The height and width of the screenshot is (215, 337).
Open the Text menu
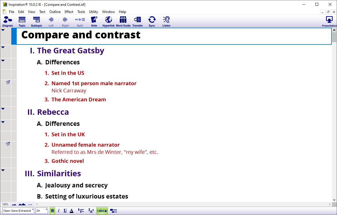42,12
